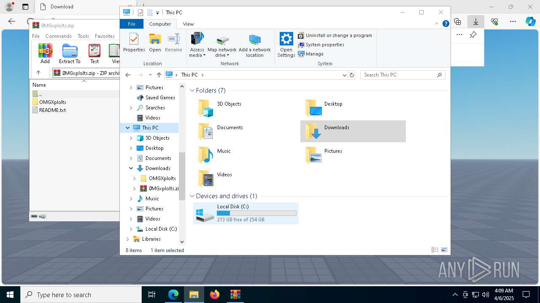Click the Search This PC field
The height and width of the screenshot is (303, 540).
click(x=402, y=75)
